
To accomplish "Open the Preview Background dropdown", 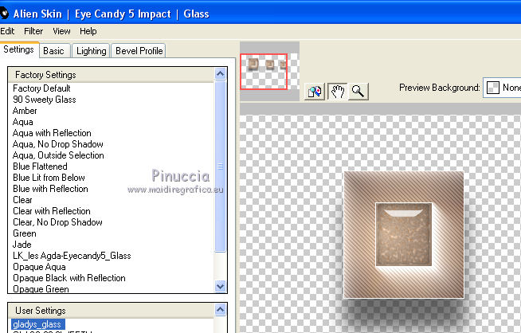I will pyautogui.click(x=502, y=88).
